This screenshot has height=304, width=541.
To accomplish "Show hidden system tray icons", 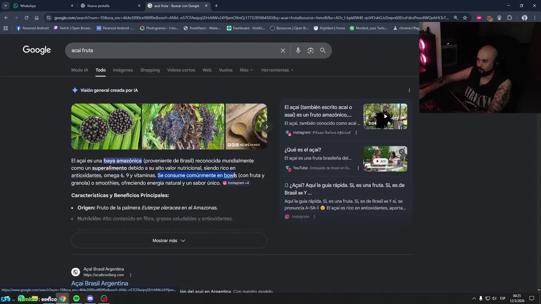I will (474, 299).
